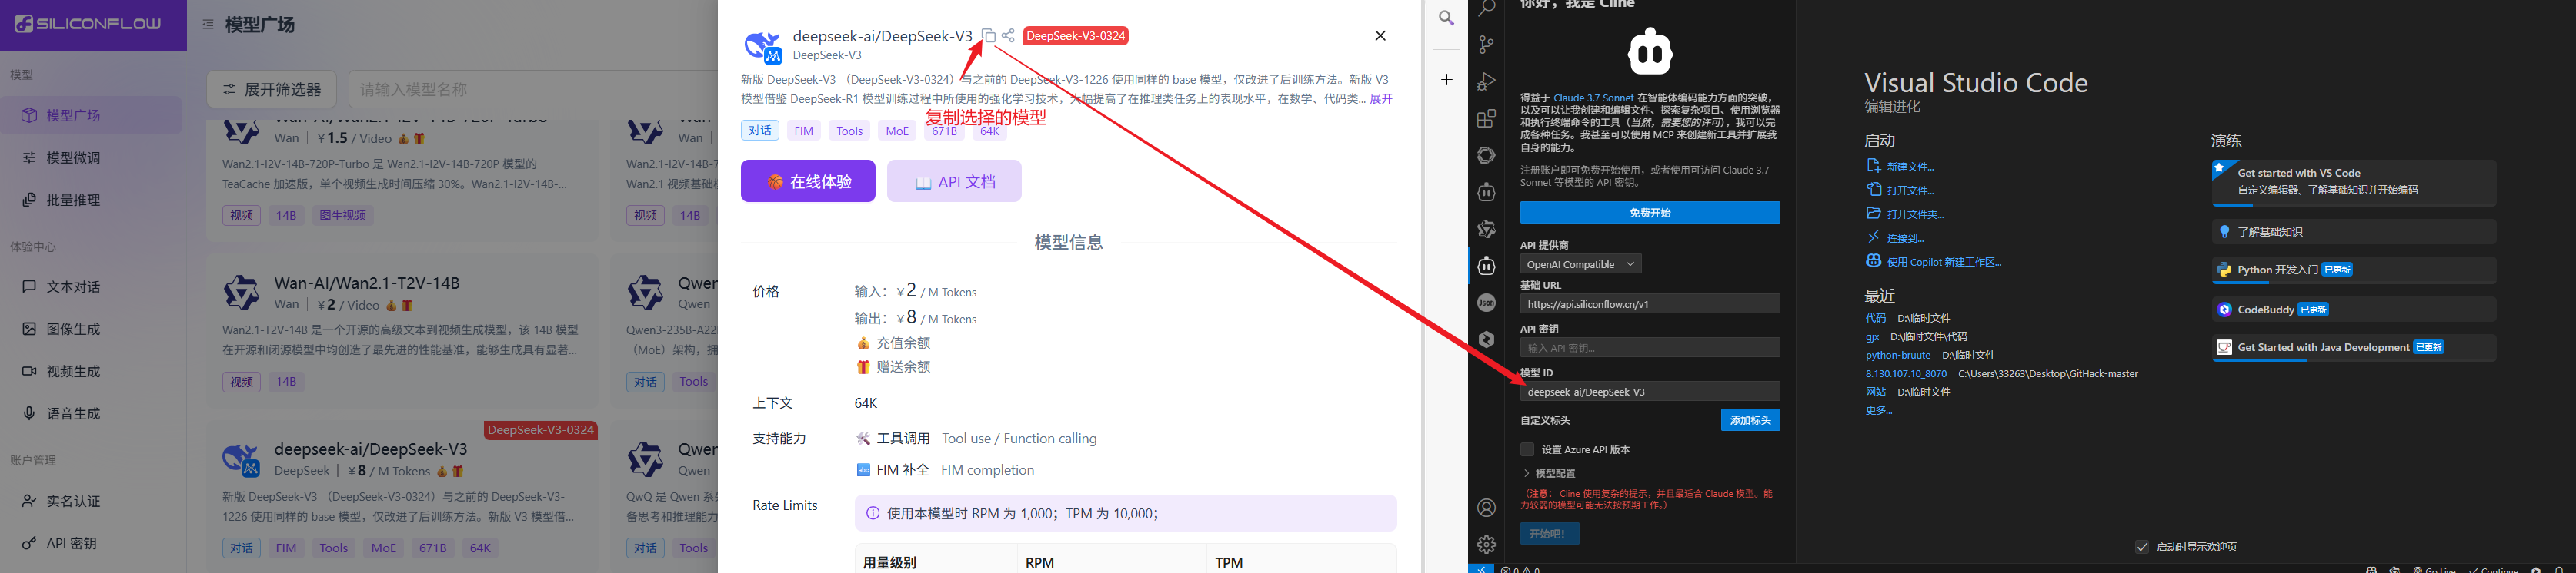Click the 赠送余额 link
Screen dimensions: 2576x573
click(903, 367)
